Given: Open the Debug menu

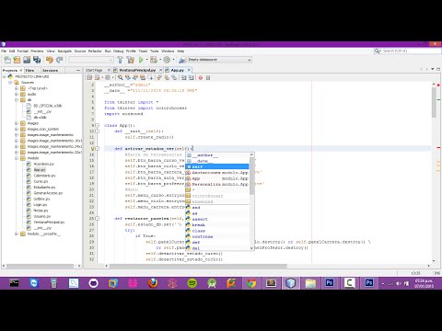Looking at the screenshot, I should [x=119, y=51].
